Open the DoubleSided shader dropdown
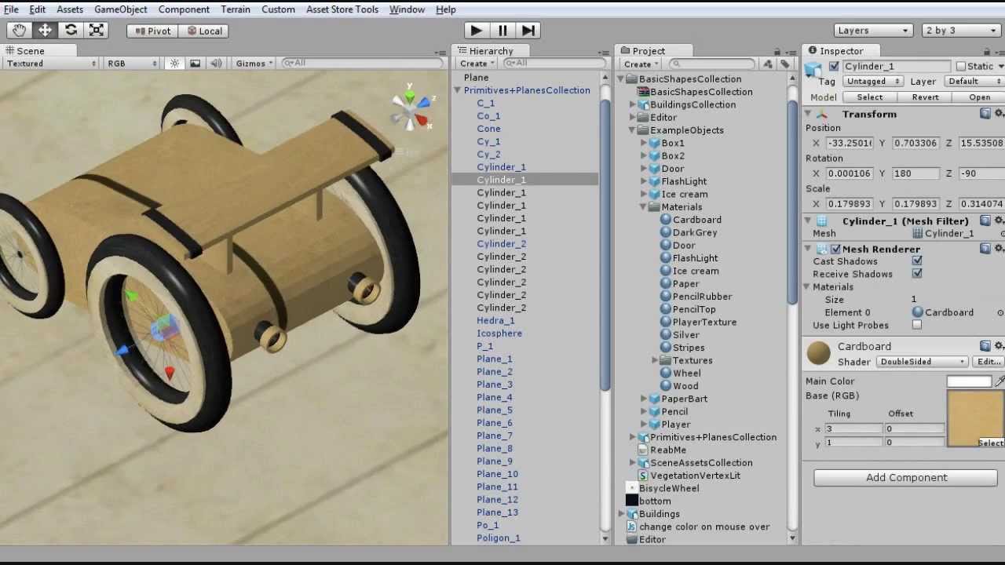The width and height of the screenshot is (1005, 565). (x=923, y=362)
